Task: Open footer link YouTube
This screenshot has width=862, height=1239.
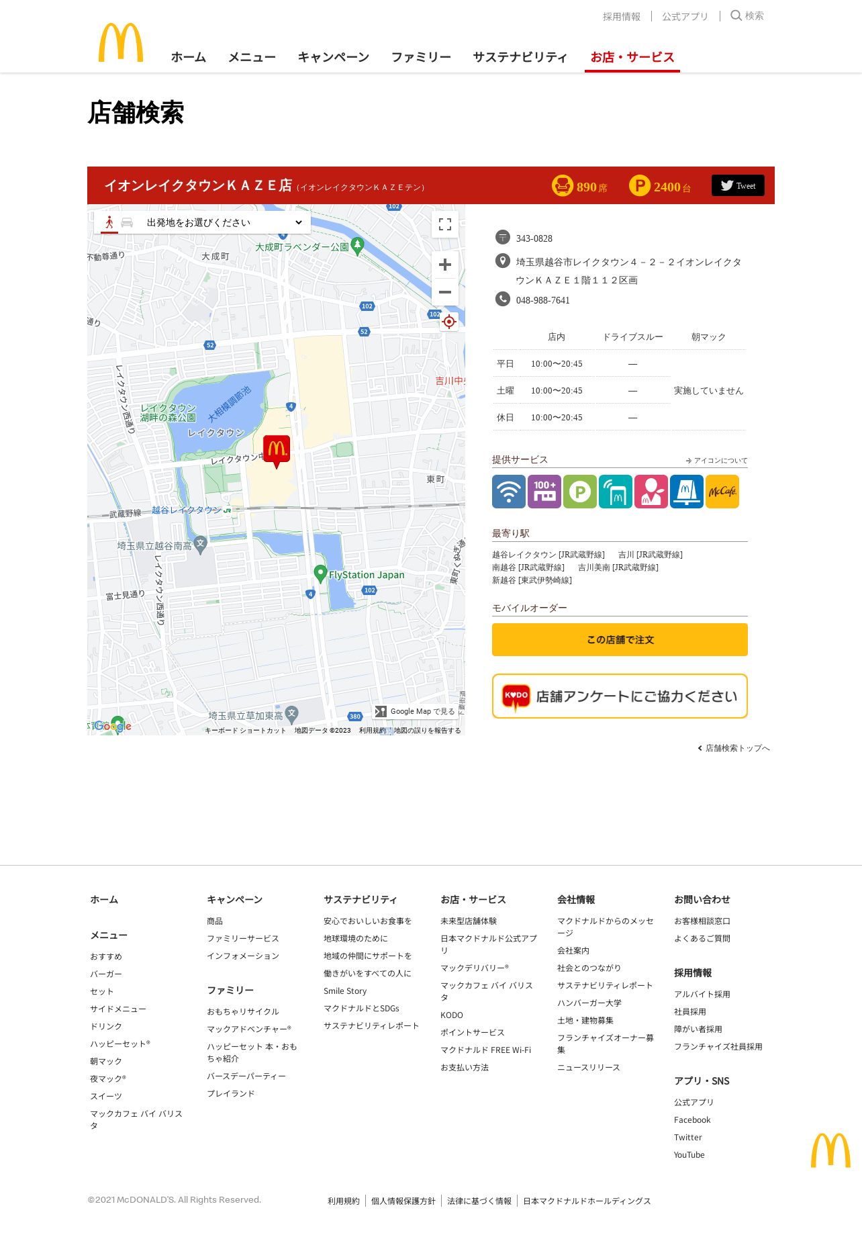Action: (689, 1154)
